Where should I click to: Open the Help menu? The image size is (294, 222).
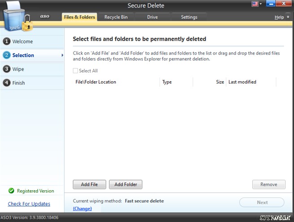click(x=279, y=17)
